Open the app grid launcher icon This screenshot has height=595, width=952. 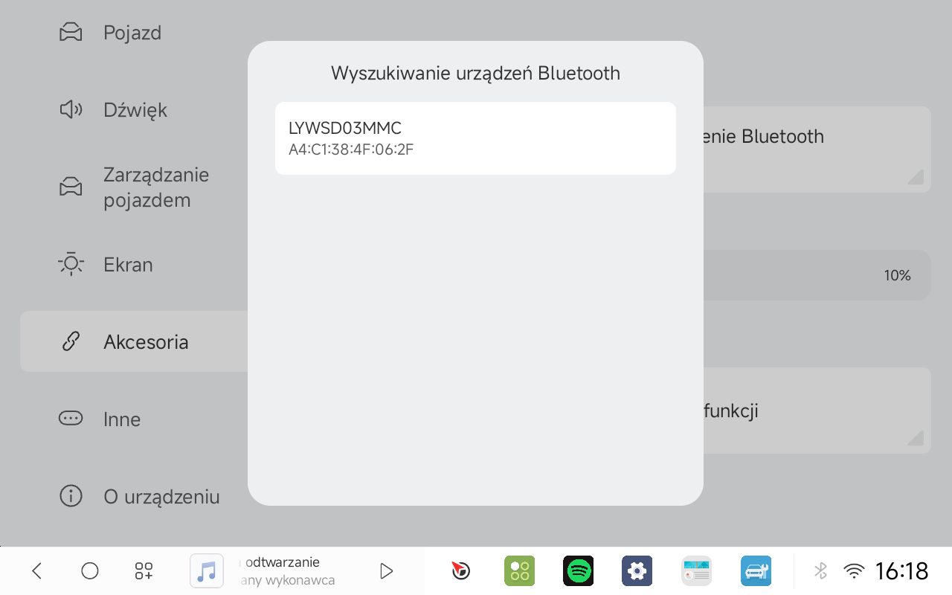(144, 571)
